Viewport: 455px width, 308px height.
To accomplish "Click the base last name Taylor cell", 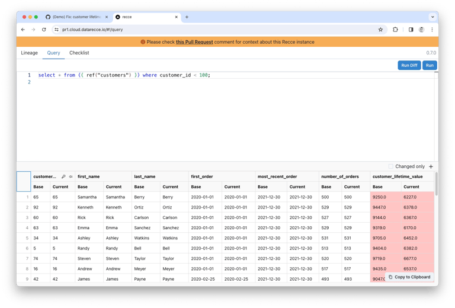I will [146, 258].
